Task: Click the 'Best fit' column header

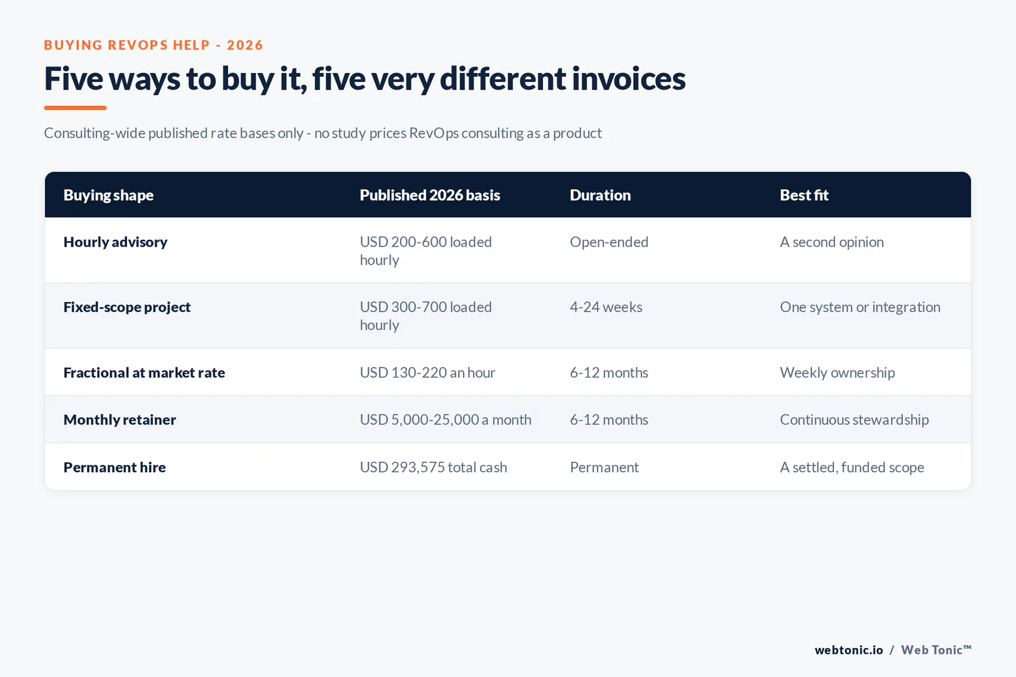Action: 804,195
